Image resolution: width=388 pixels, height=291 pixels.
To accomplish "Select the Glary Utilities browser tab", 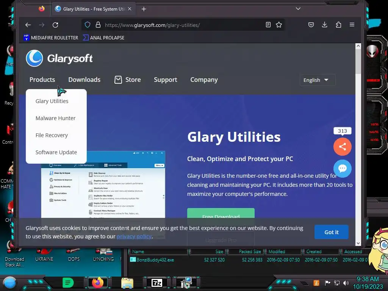I will [94, 9].
